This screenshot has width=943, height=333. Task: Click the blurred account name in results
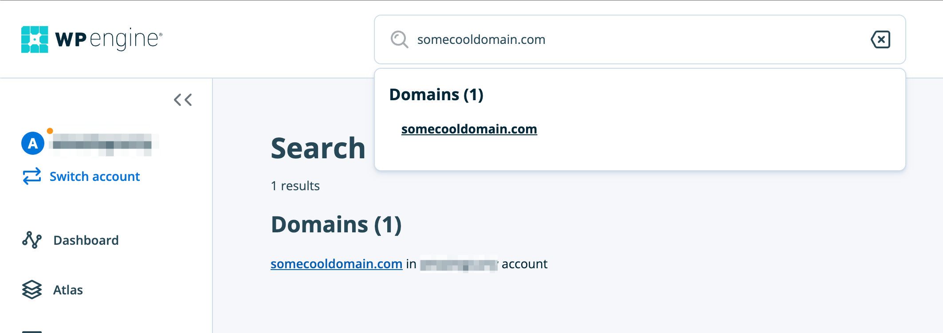459,265
